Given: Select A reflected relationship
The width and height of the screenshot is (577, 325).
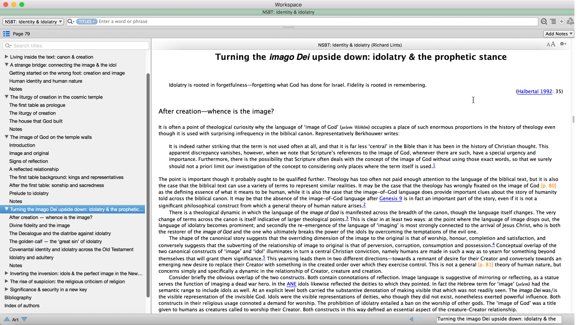Looking at the screenshot, I should (34, 169).
